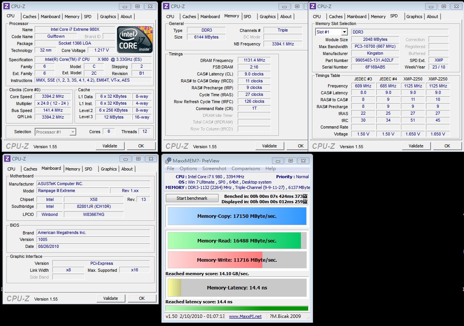Click the Part Number field 9905403-131.A02LF

(x=375, y=60)
